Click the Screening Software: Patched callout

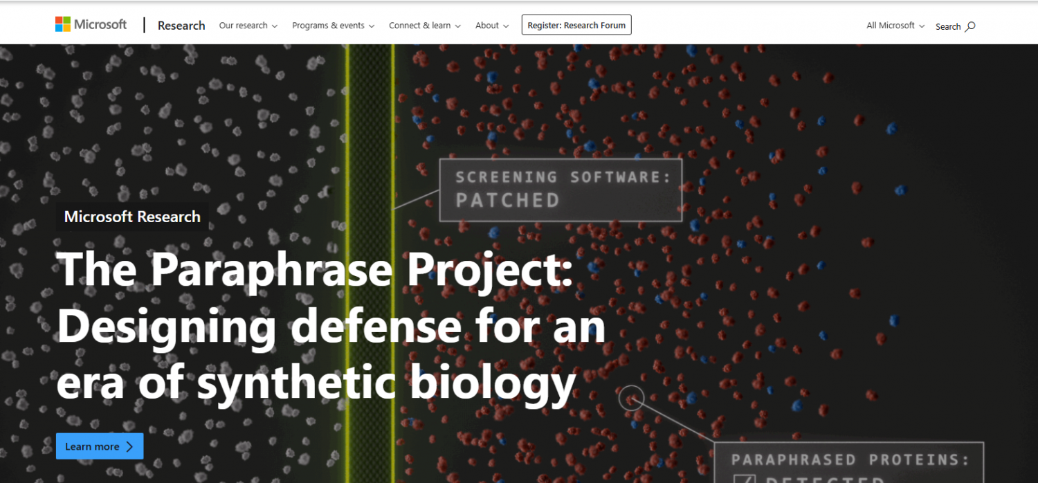pos(561,190)
